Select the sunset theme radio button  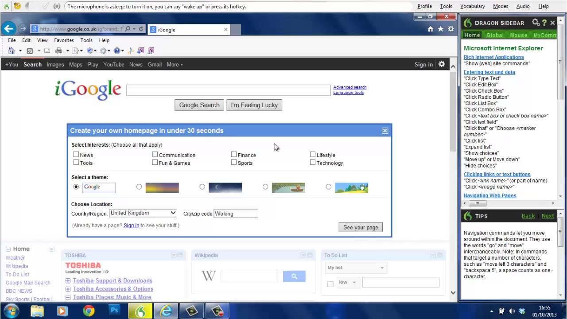[139, 187]
